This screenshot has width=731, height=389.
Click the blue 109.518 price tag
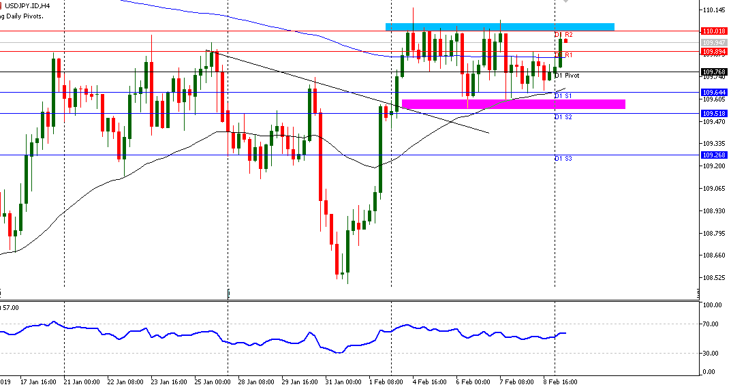[714, 113]
